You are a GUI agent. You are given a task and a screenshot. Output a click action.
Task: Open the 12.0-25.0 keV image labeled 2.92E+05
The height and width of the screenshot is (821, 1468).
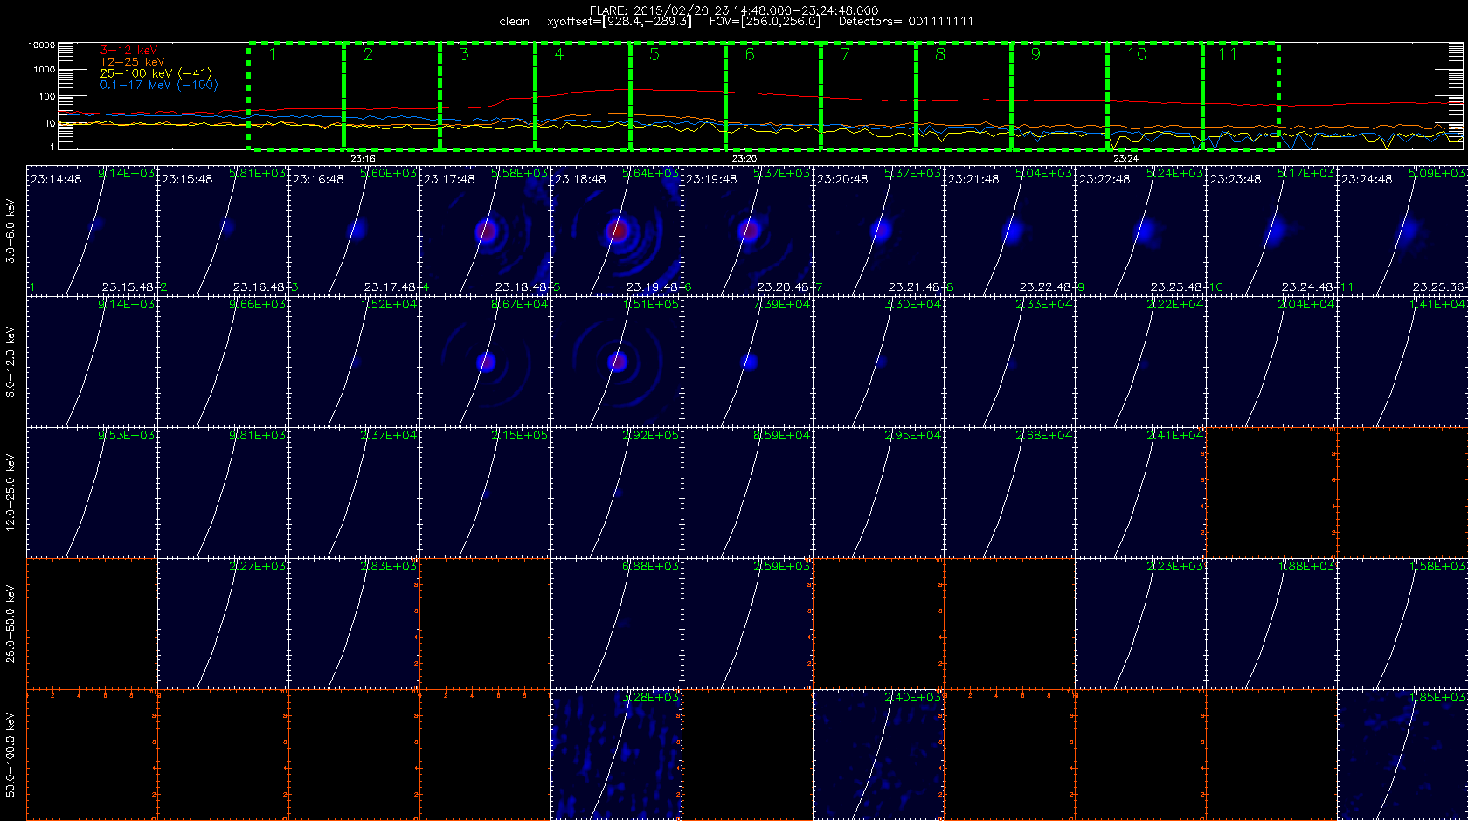click(x=616, y=493)
